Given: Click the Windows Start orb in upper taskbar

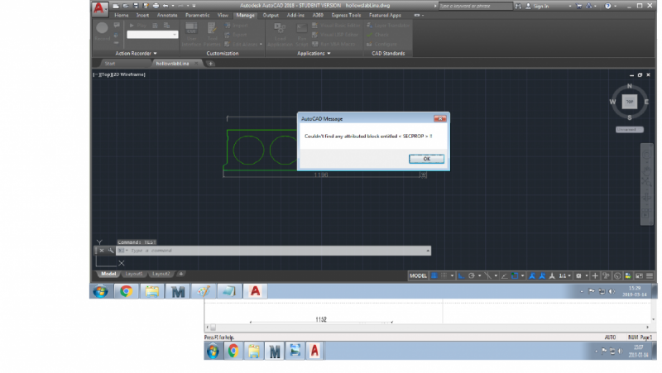Looking at the screenshot, I should [x=99, y=291].
